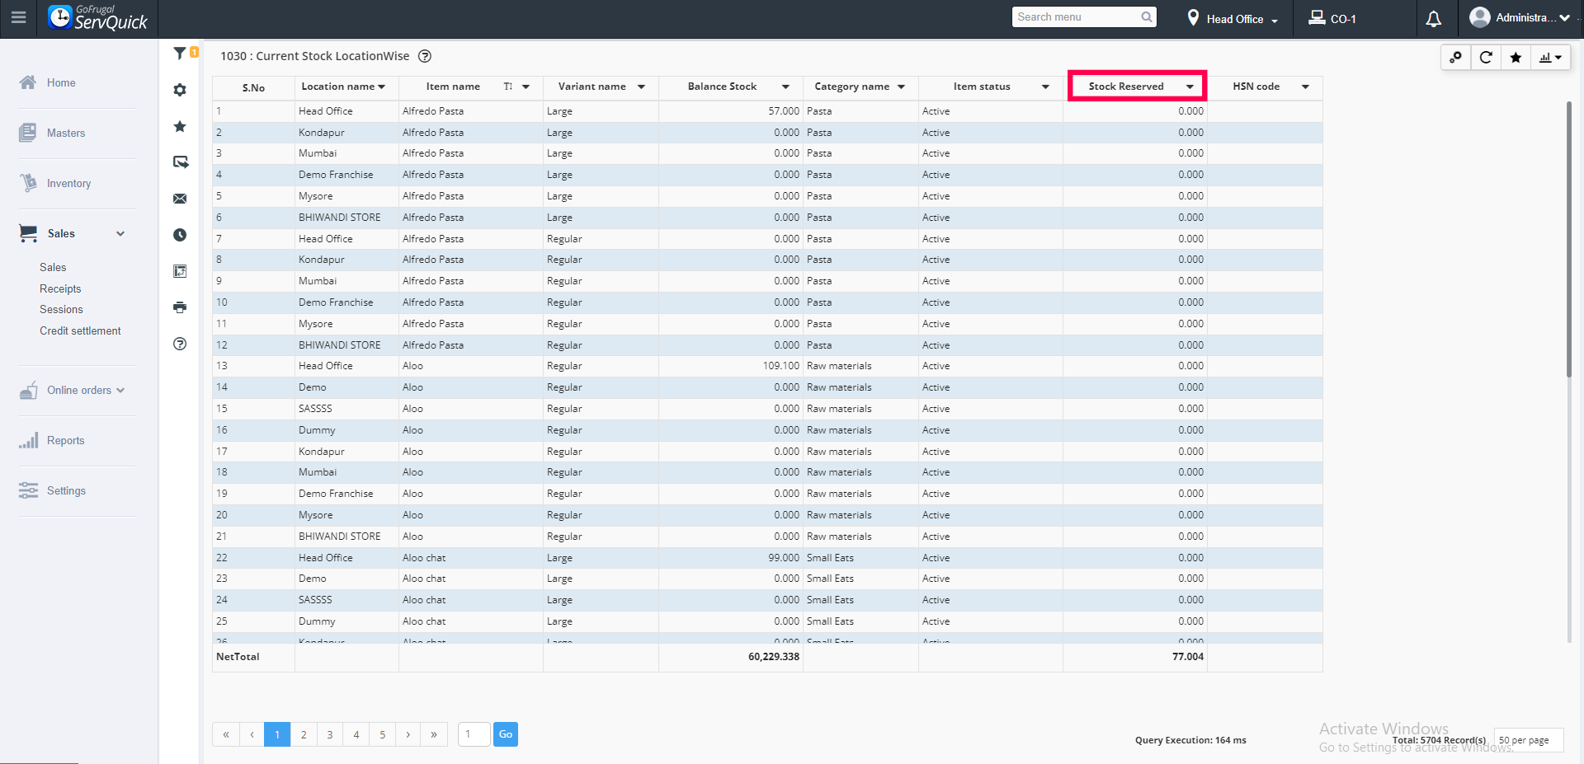Image resolution: width=1584 pixels, height=764 pixels.
Task: Click the vertical scrollbar of the table
Action: 1569,239
